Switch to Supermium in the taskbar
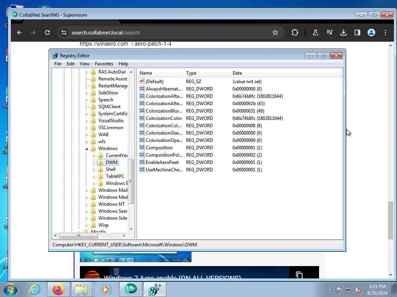 130,289
